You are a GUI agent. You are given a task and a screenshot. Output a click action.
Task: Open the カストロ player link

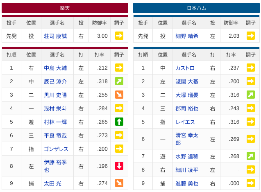[x=185, y=68]
